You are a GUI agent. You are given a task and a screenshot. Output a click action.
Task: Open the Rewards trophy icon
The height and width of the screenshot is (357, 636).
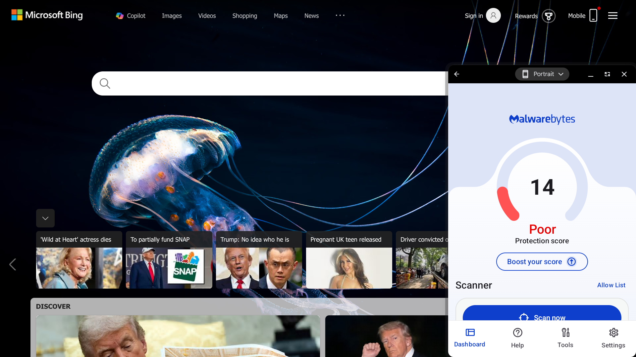[x=549, y=16]
